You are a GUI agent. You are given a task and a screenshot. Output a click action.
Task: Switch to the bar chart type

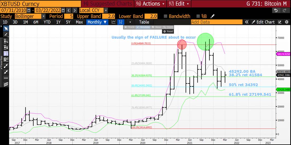tap(121, 22)
